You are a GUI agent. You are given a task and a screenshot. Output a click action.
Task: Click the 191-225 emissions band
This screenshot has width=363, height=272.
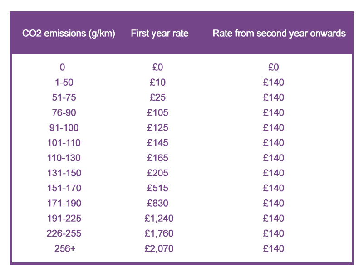click(64, 218)
